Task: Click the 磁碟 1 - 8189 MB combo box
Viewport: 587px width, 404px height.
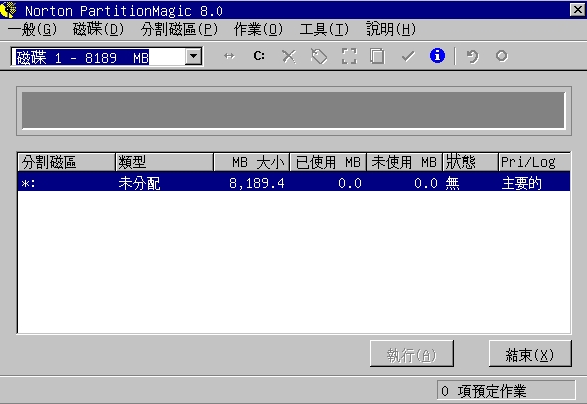Action: click(106, 57)
